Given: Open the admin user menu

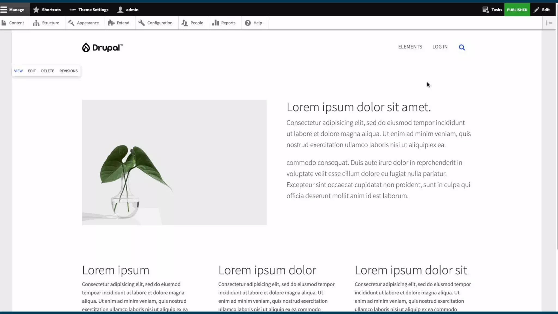Looking at the screenshot, I should [128, 10].
